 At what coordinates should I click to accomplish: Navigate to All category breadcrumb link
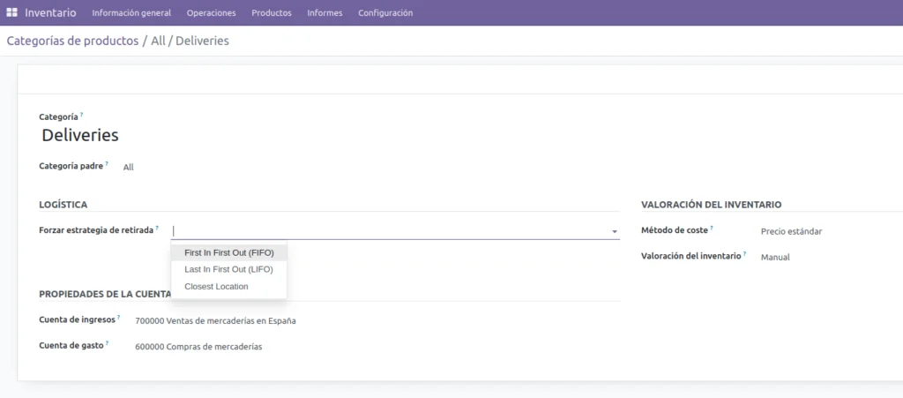158,41
